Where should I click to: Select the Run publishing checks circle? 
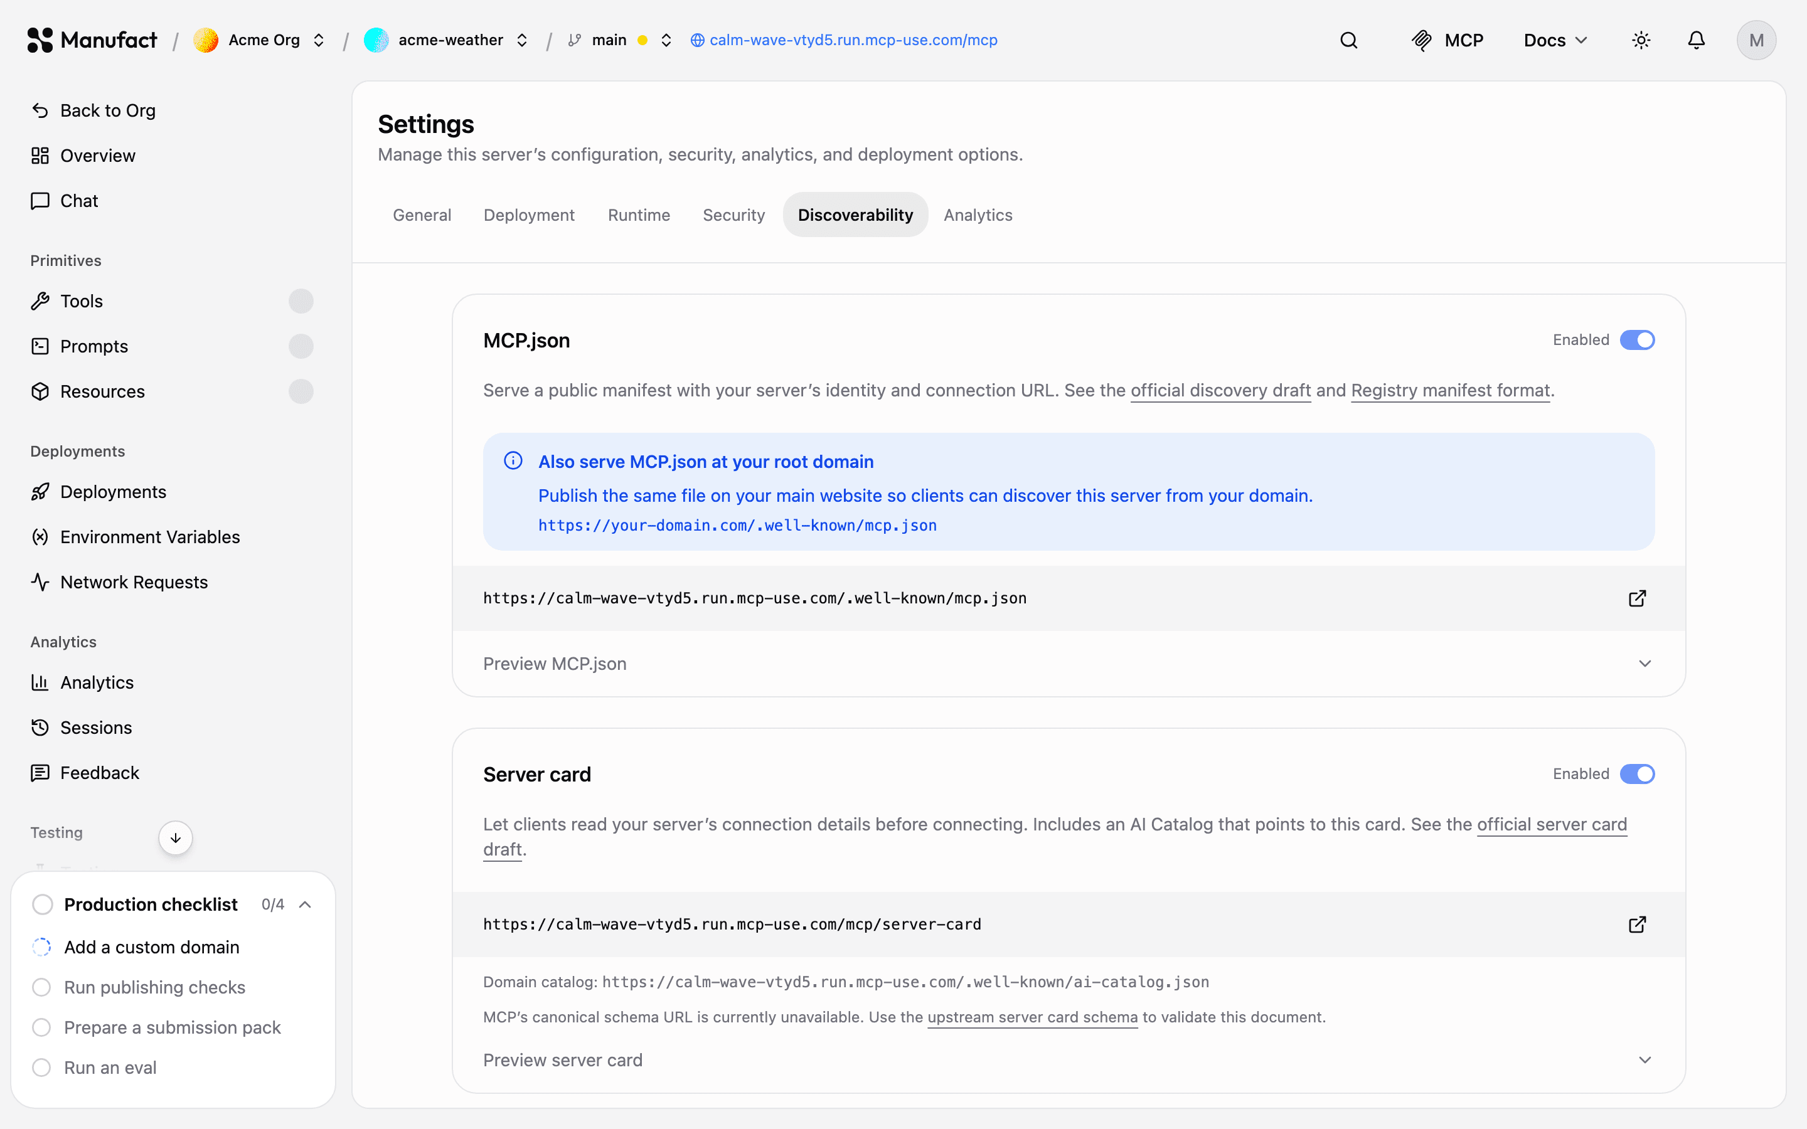pos(42,987)
